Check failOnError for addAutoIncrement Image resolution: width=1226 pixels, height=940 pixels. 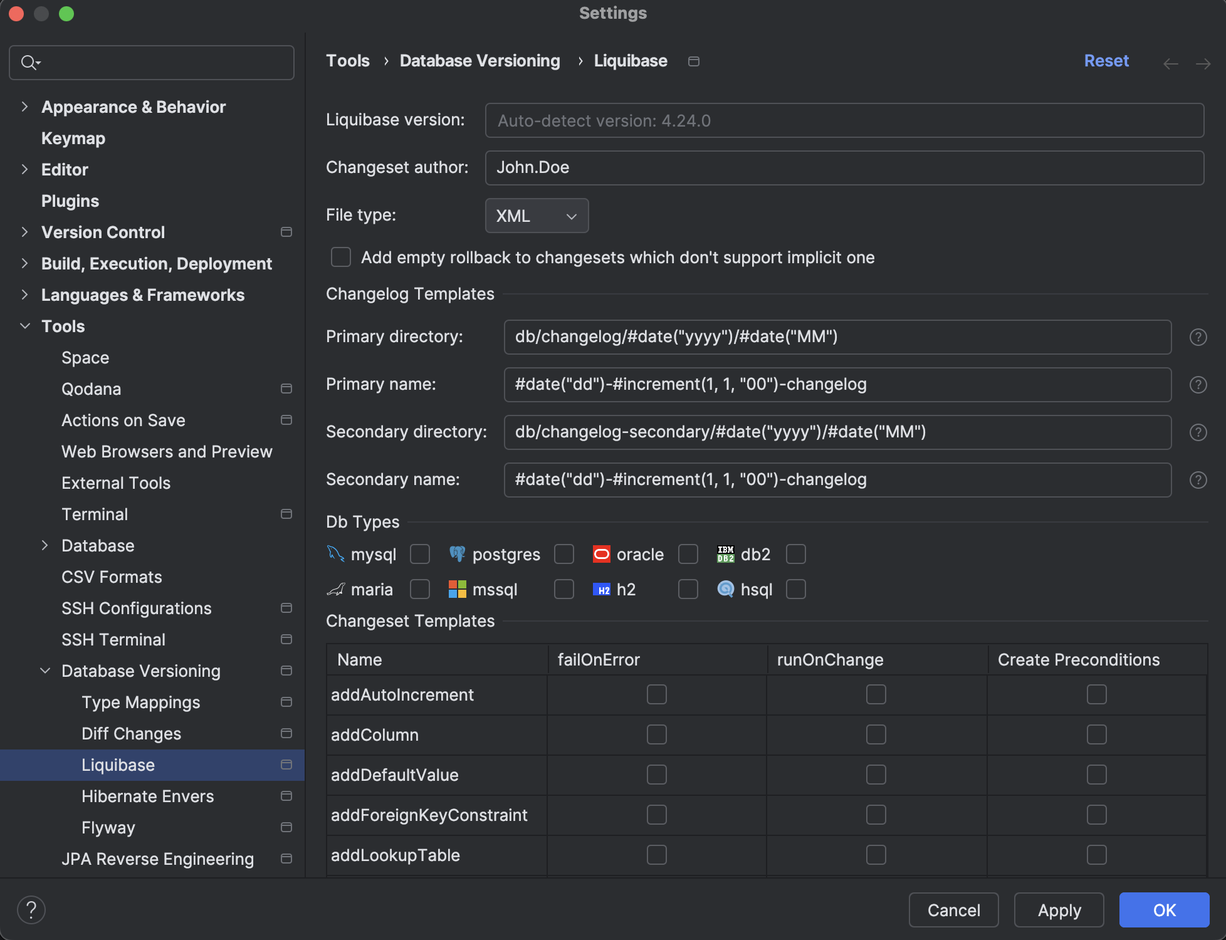click(656, 694)
